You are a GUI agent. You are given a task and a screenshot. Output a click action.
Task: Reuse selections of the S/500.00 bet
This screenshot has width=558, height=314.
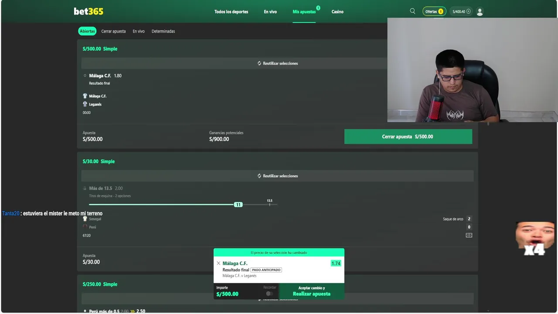(x=277, y=63)
